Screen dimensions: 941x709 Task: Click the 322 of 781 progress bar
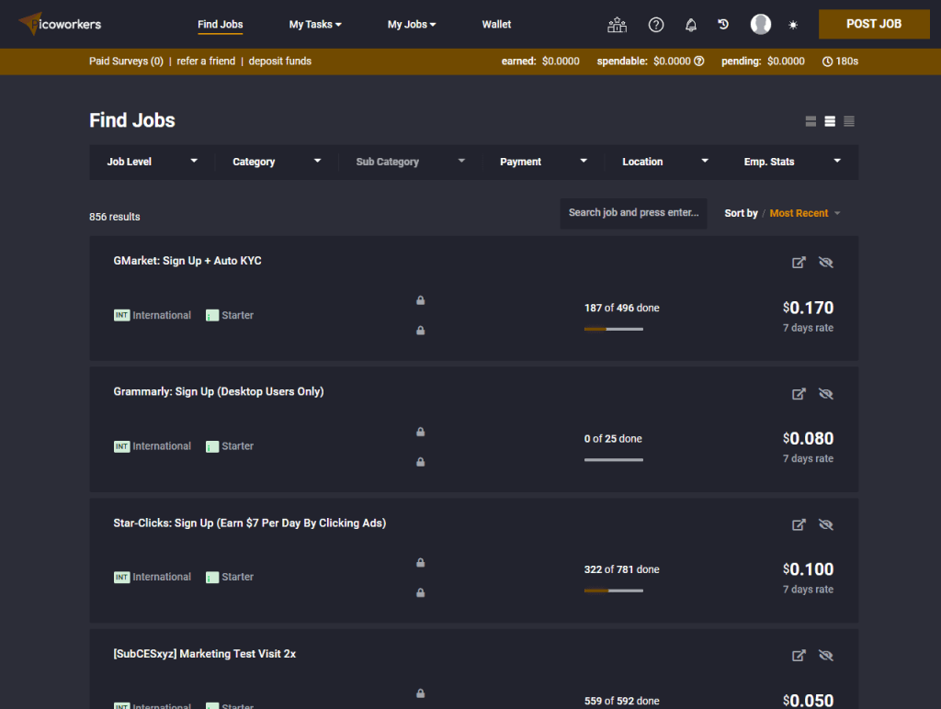pyautogui.click(x=613, y=591)
